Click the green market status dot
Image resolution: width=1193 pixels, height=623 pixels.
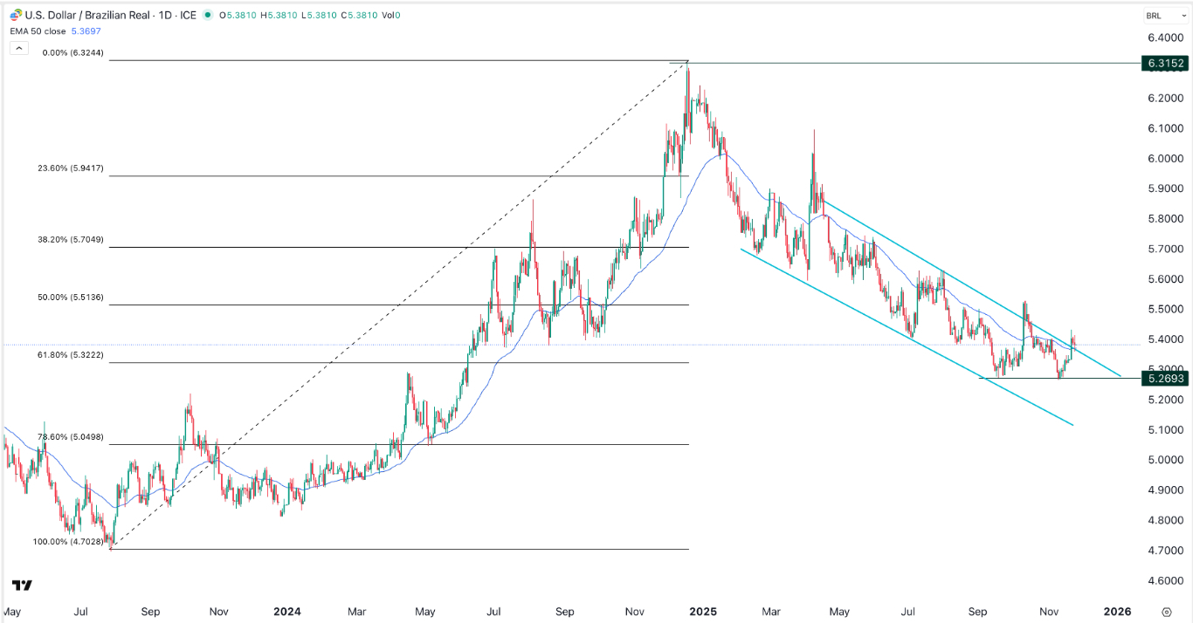206,15
